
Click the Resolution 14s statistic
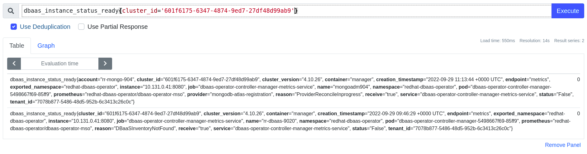(534, 41)
